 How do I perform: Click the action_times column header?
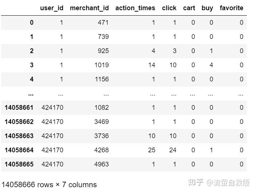(135, 8)
